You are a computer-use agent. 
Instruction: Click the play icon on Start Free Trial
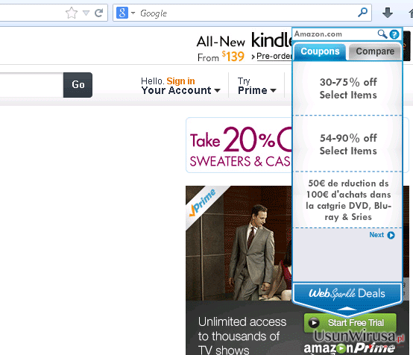314,323
